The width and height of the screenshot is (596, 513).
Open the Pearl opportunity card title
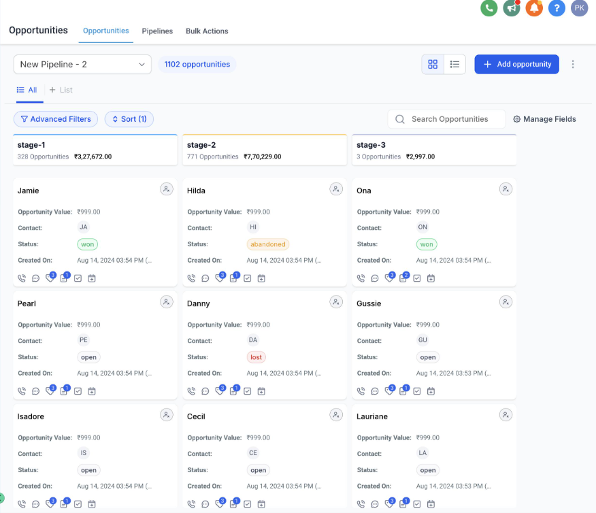[27, 303]
